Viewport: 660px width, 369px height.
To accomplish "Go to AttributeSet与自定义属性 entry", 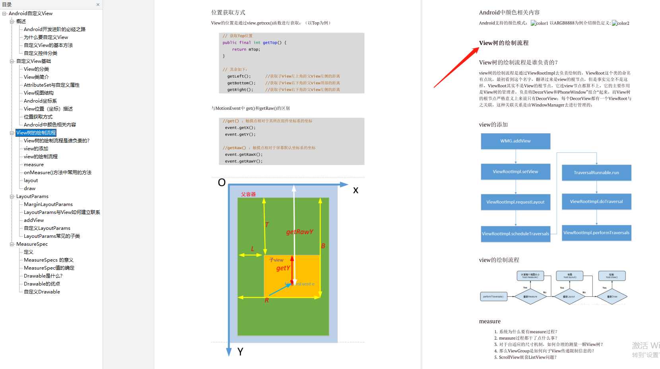I will (x=52, y=85).
